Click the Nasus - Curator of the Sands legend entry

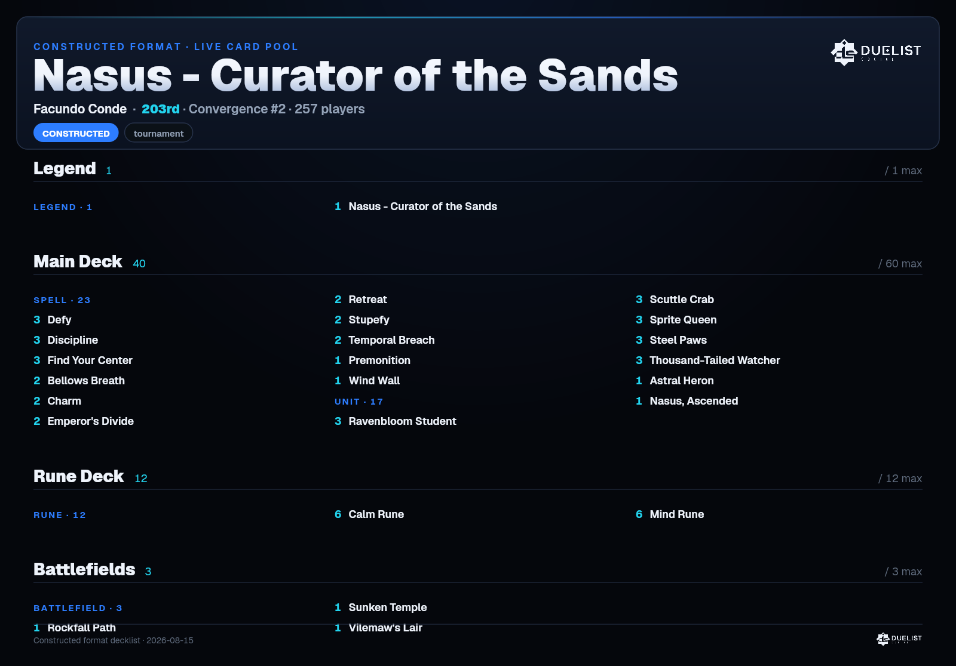[416, 206]
